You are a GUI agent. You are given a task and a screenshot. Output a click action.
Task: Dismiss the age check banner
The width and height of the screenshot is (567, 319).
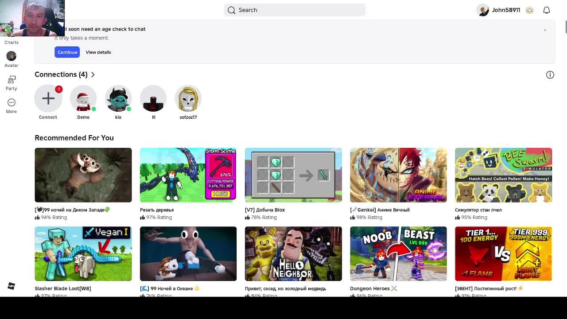pos(545,30)
